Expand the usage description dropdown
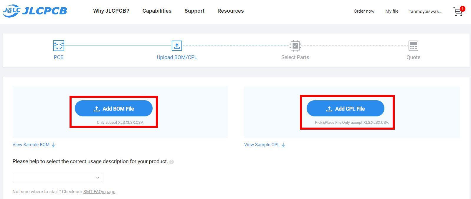The width and height of the screenshot is (471, 199). [58, 178]
